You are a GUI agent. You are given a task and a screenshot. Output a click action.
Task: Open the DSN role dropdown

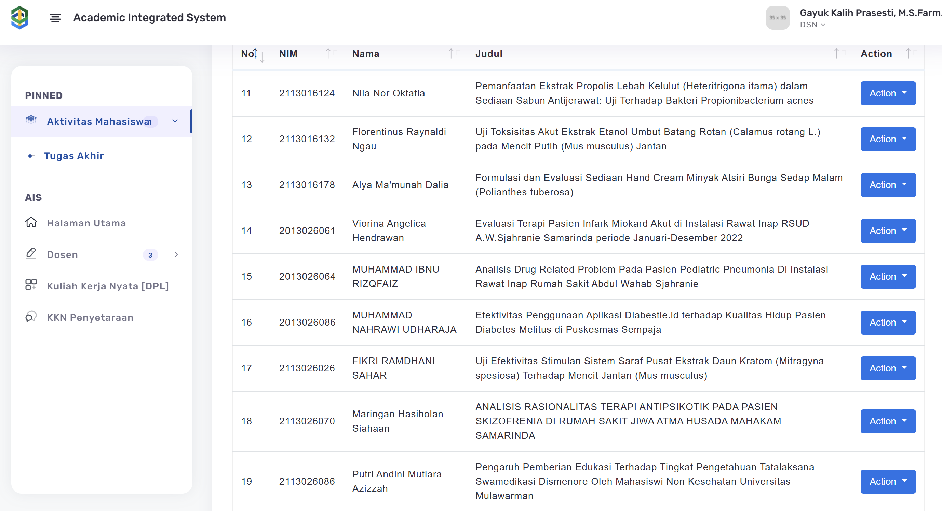coord(812,25)
